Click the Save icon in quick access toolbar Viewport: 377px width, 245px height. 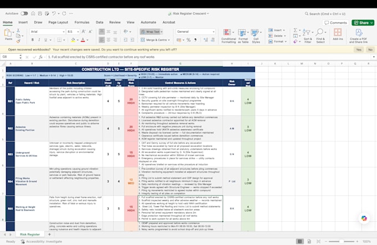40,13
